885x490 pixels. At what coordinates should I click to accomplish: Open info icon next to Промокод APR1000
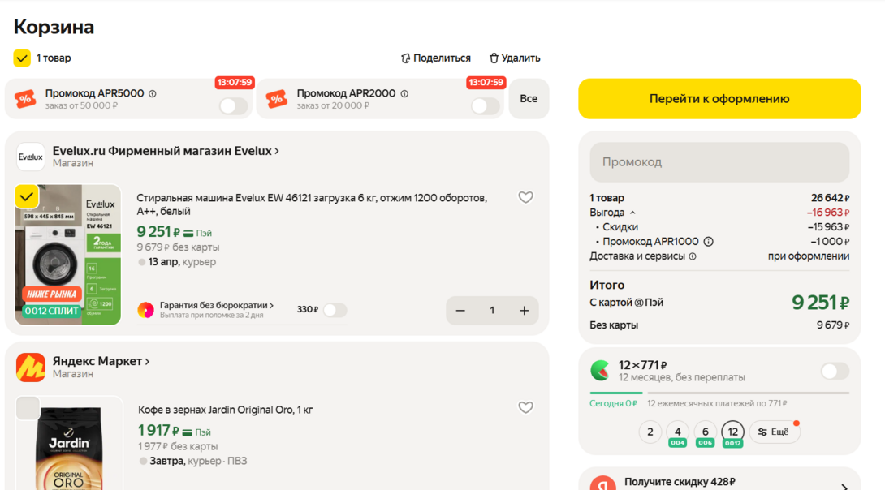coord(708,241)
